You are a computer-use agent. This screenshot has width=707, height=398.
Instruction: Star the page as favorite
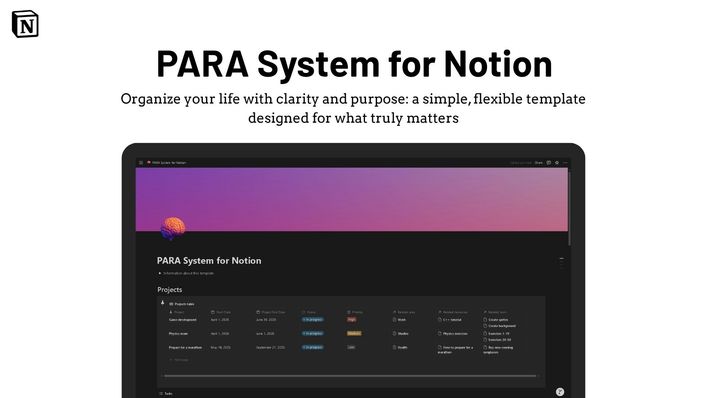[557, 163]
